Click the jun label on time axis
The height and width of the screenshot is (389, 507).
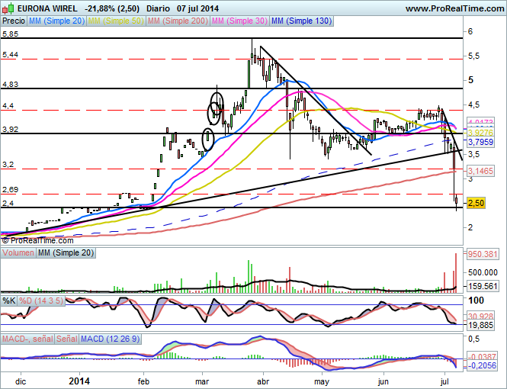383,381
